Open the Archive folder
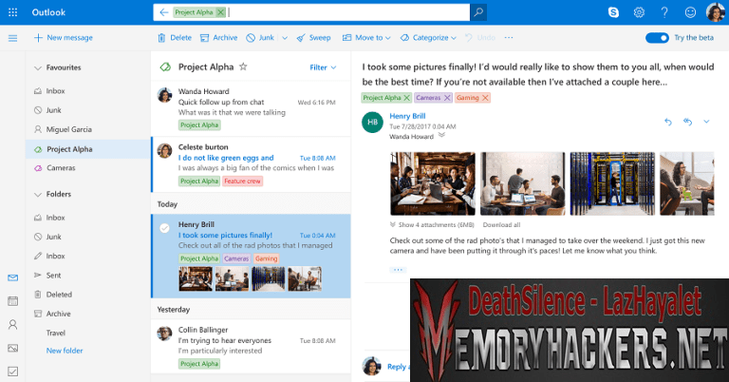Viewport: 729px width, 382px height. (x=52, y=315)
